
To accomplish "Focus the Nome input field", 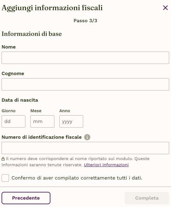I will (x=85, y=58).
